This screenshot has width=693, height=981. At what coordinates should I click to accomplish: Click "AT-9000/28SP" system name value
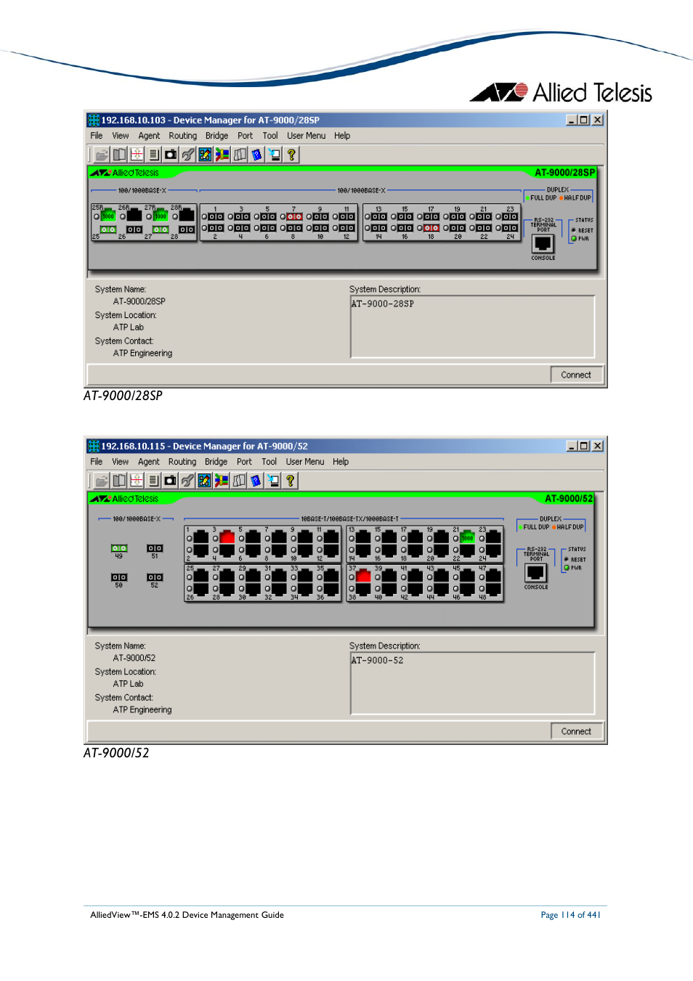point(139,301)
